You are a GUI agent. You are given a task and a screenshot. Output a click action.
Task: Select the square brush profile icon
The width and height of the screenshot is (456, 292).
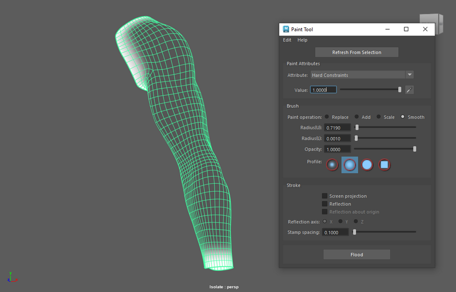[385, 165]
